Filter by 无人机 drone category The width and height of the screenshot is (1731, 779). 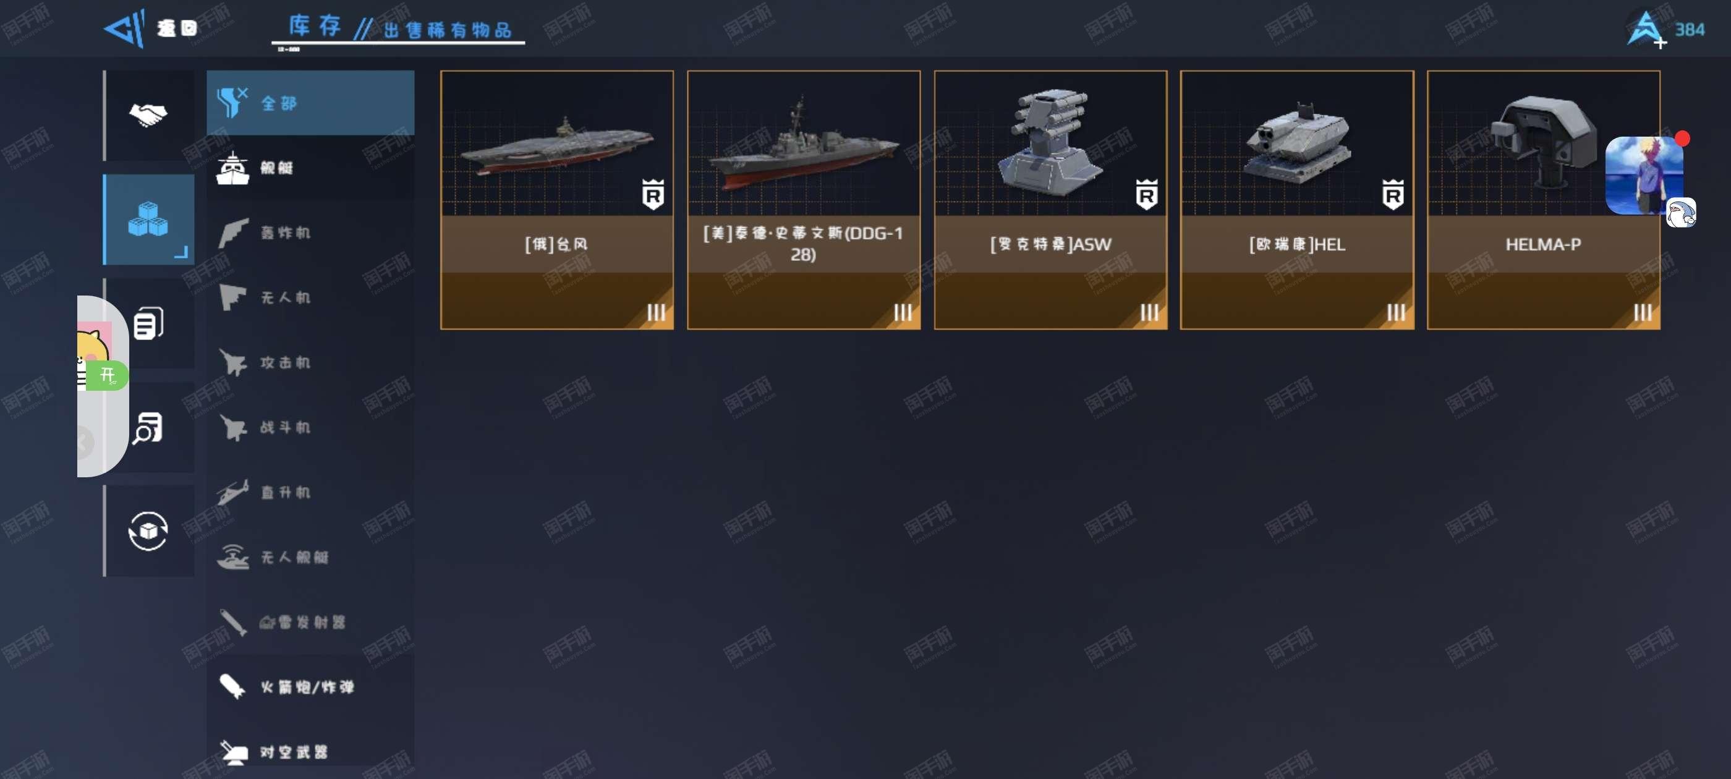(310, 297)
